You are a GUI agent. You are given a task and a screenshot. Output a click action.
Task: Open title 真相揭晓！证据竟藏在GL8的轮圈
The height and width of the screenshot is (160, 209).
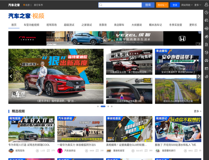tap(126, 145)
